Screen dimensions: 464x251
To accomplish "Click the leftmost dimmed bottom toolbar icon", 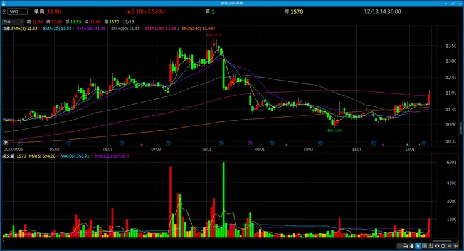I will pos(399,246).
